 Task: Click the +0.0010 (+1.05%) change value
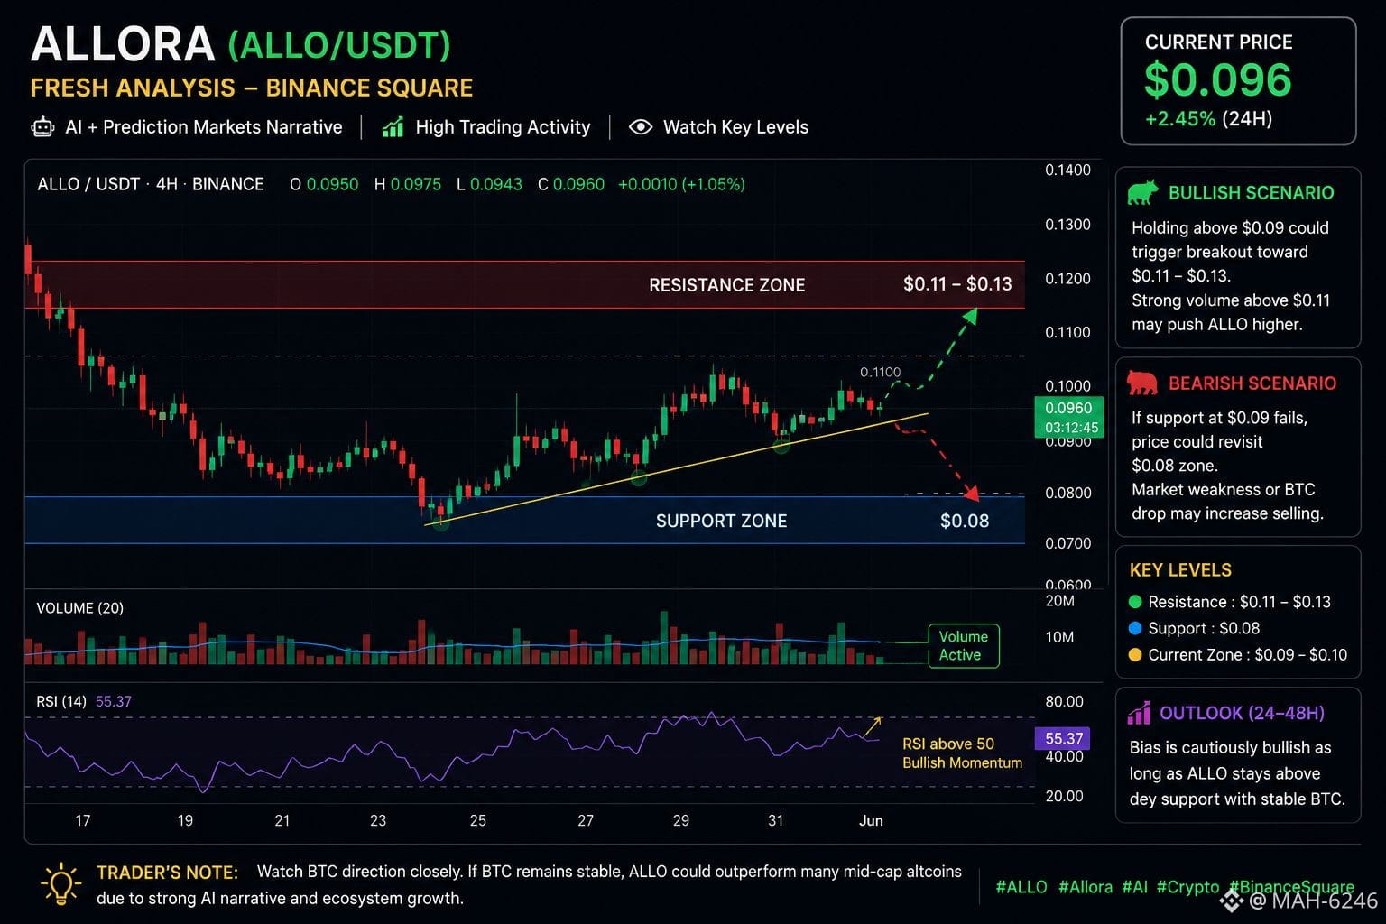(681, 184)
